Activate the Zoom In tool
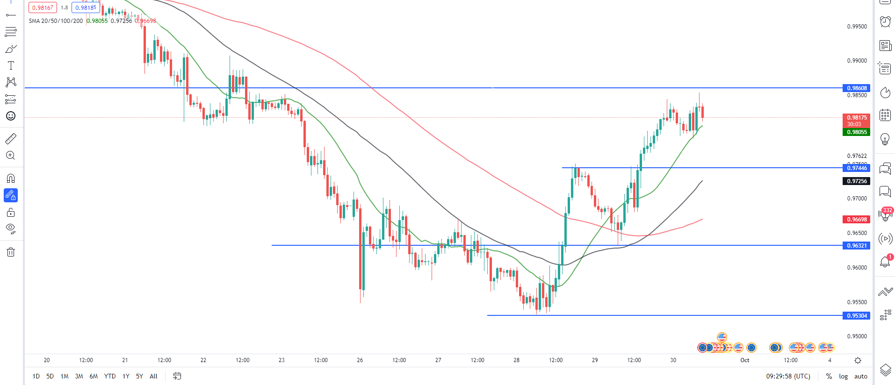Screen dimensions: 895x385 coord(11,156)
